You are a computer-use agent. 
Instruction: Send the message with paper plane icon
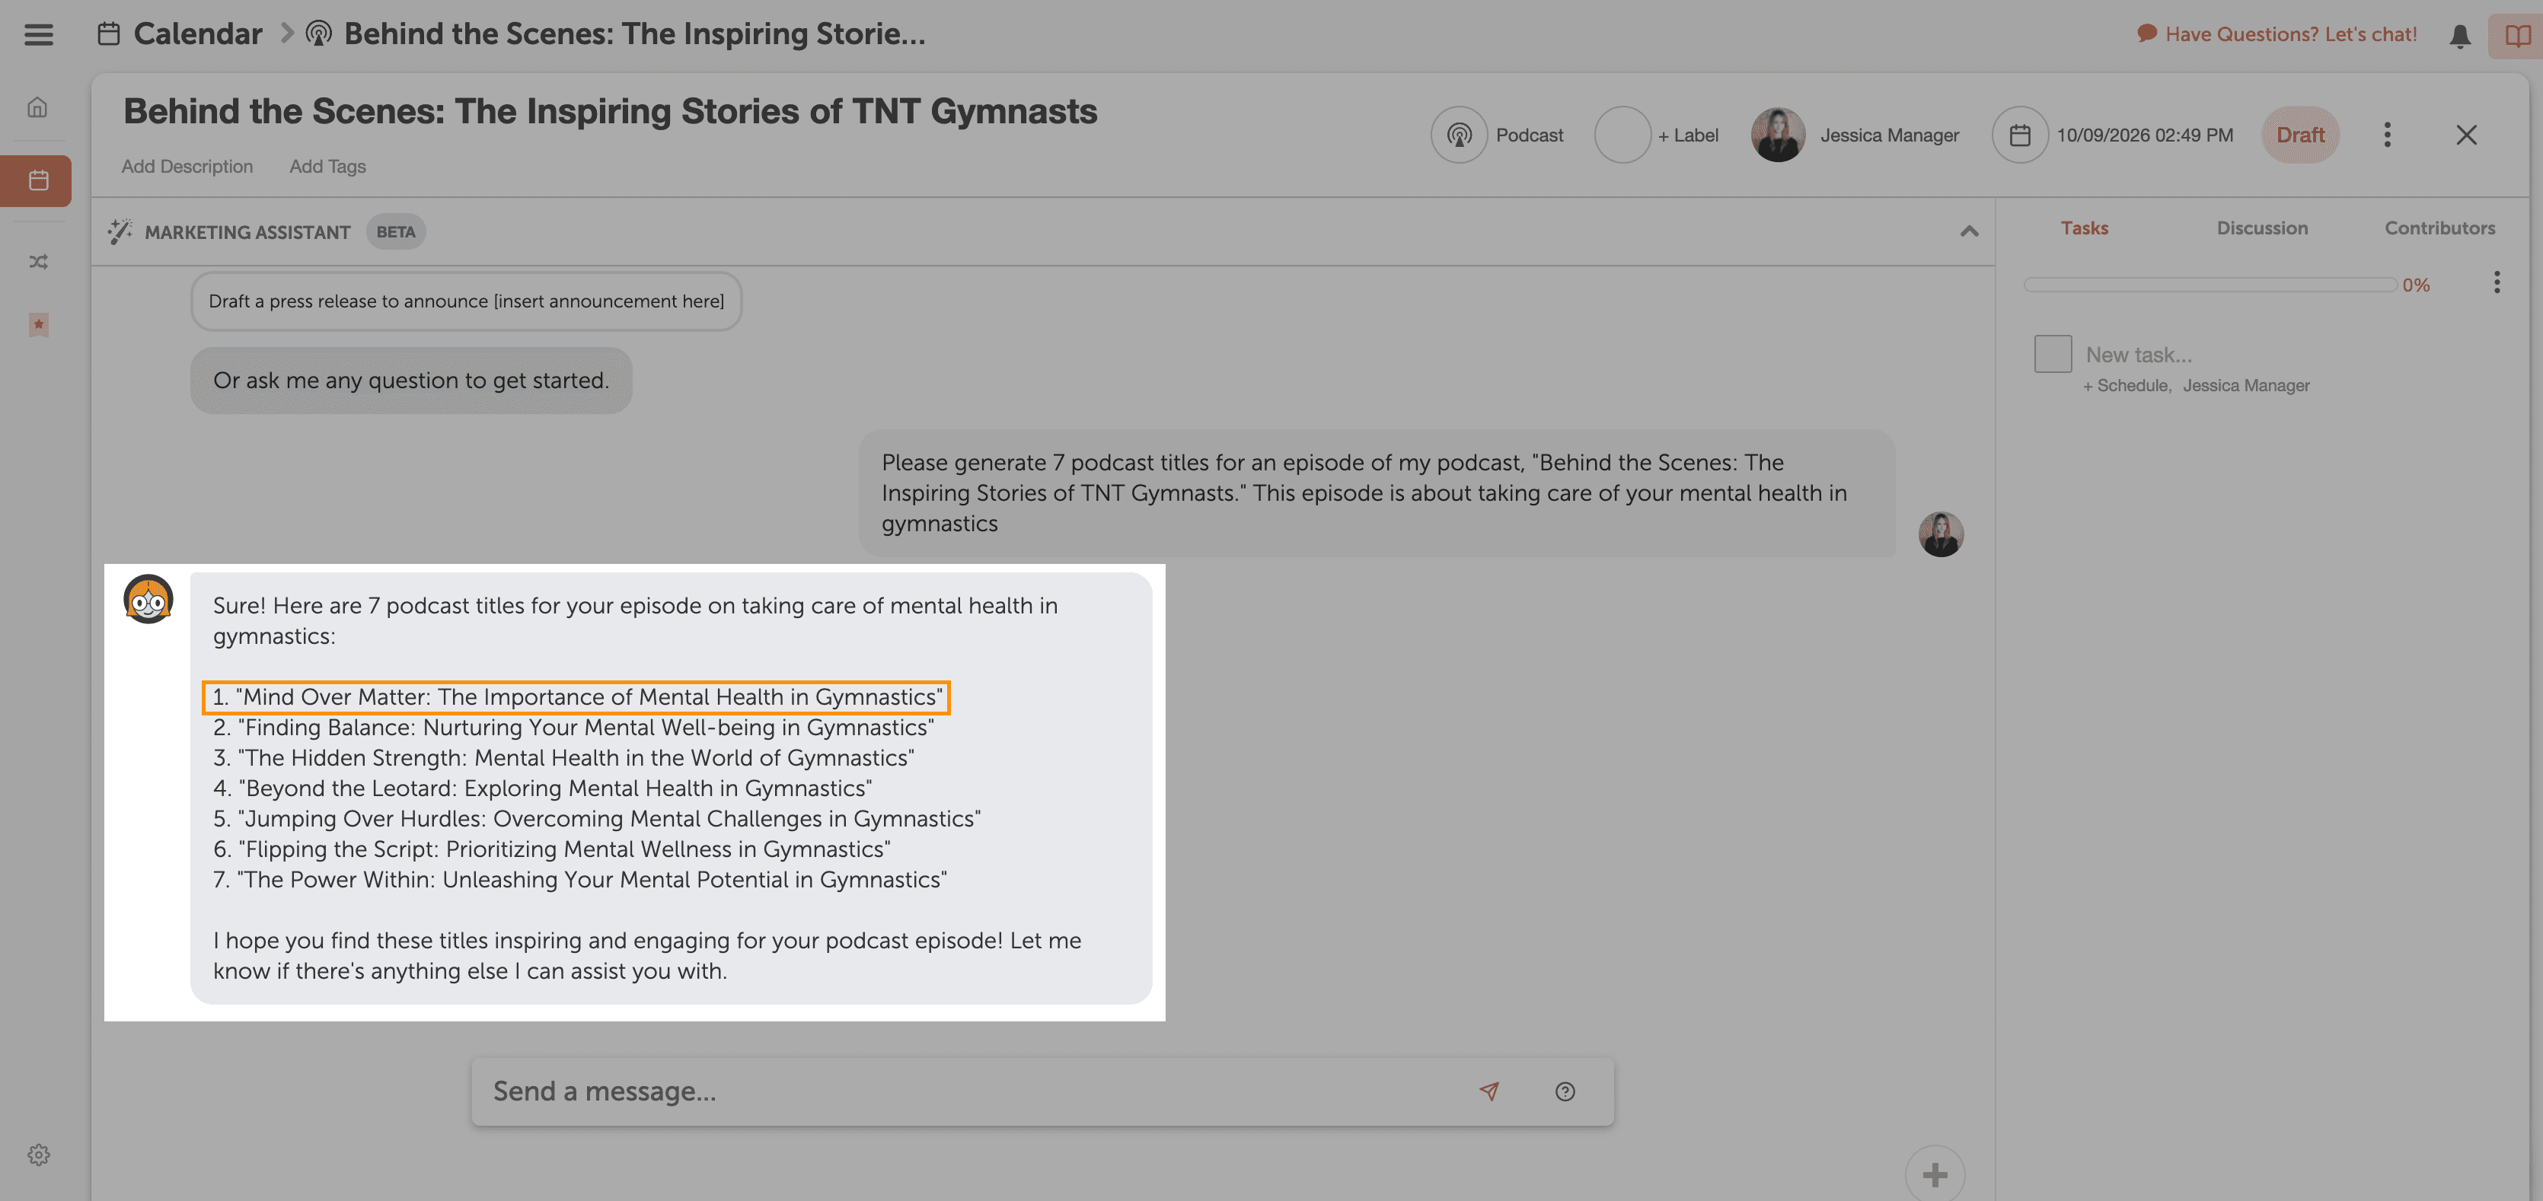pos(1488,1091)
